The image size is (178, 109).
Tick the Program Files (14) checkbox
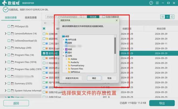tap(9, 55)
